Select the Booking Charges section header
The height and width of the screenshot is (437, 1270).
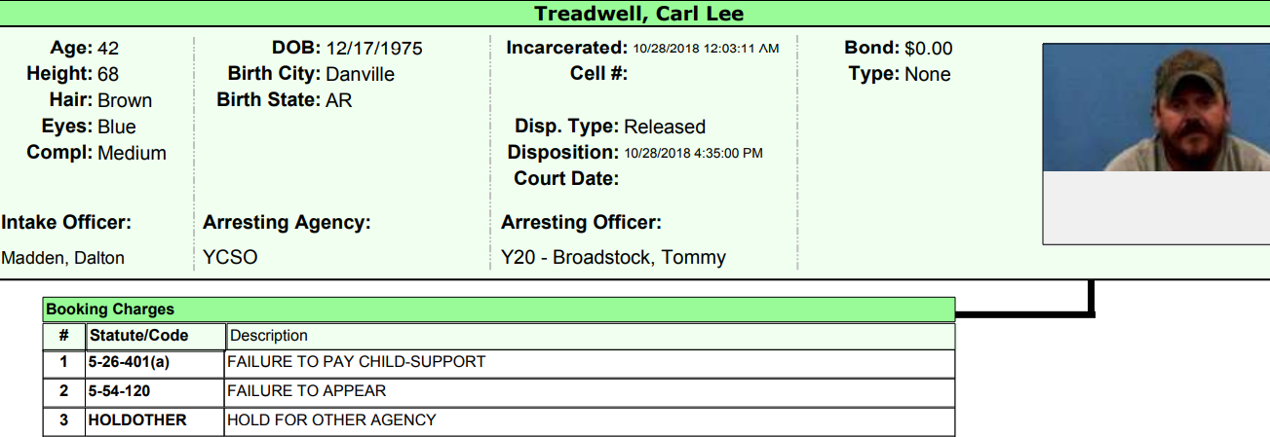(110, 310)
